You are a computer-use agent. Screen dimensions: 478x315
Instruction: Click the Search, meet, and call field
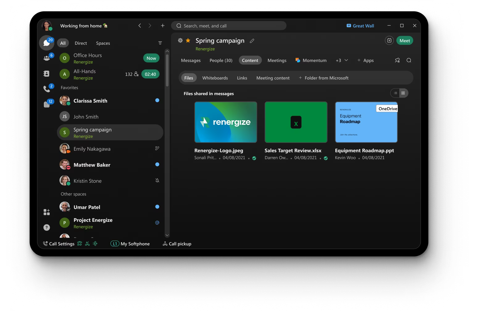[229, 26]
